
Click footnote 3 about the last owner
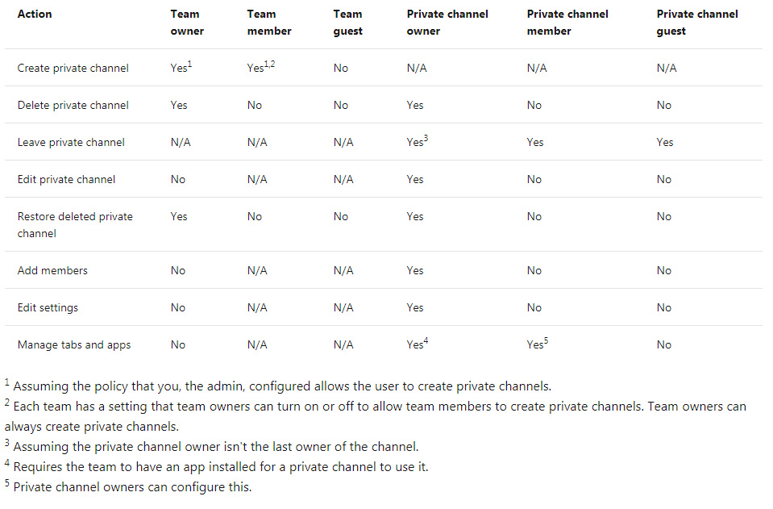216,447
